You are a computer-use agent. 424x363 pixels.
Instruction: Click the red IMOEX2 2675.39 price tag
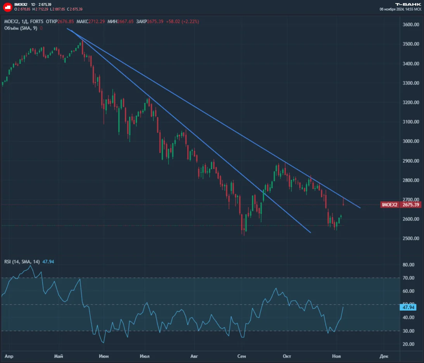click(x=401, y=205)
